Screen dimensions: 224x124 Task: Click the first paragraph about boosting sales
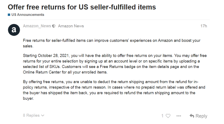point(112,43)
